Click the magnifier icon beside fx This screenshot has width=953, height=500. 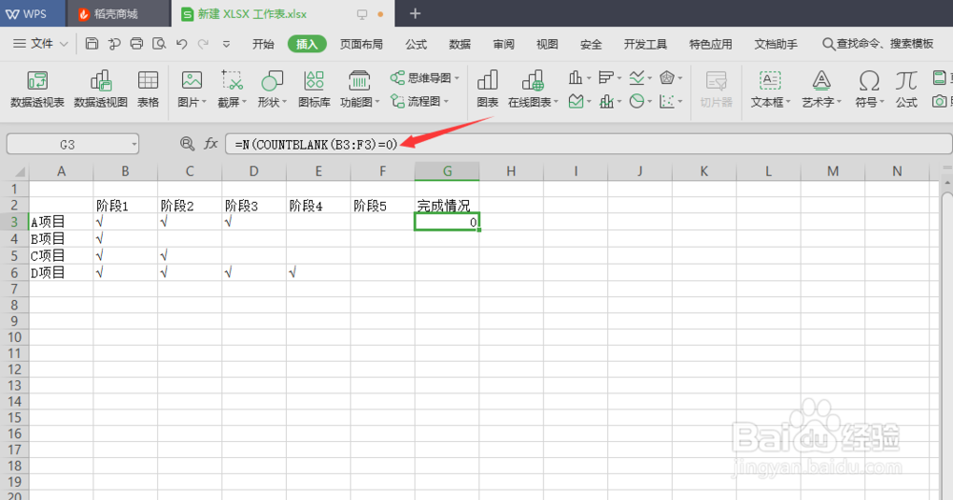187,144
